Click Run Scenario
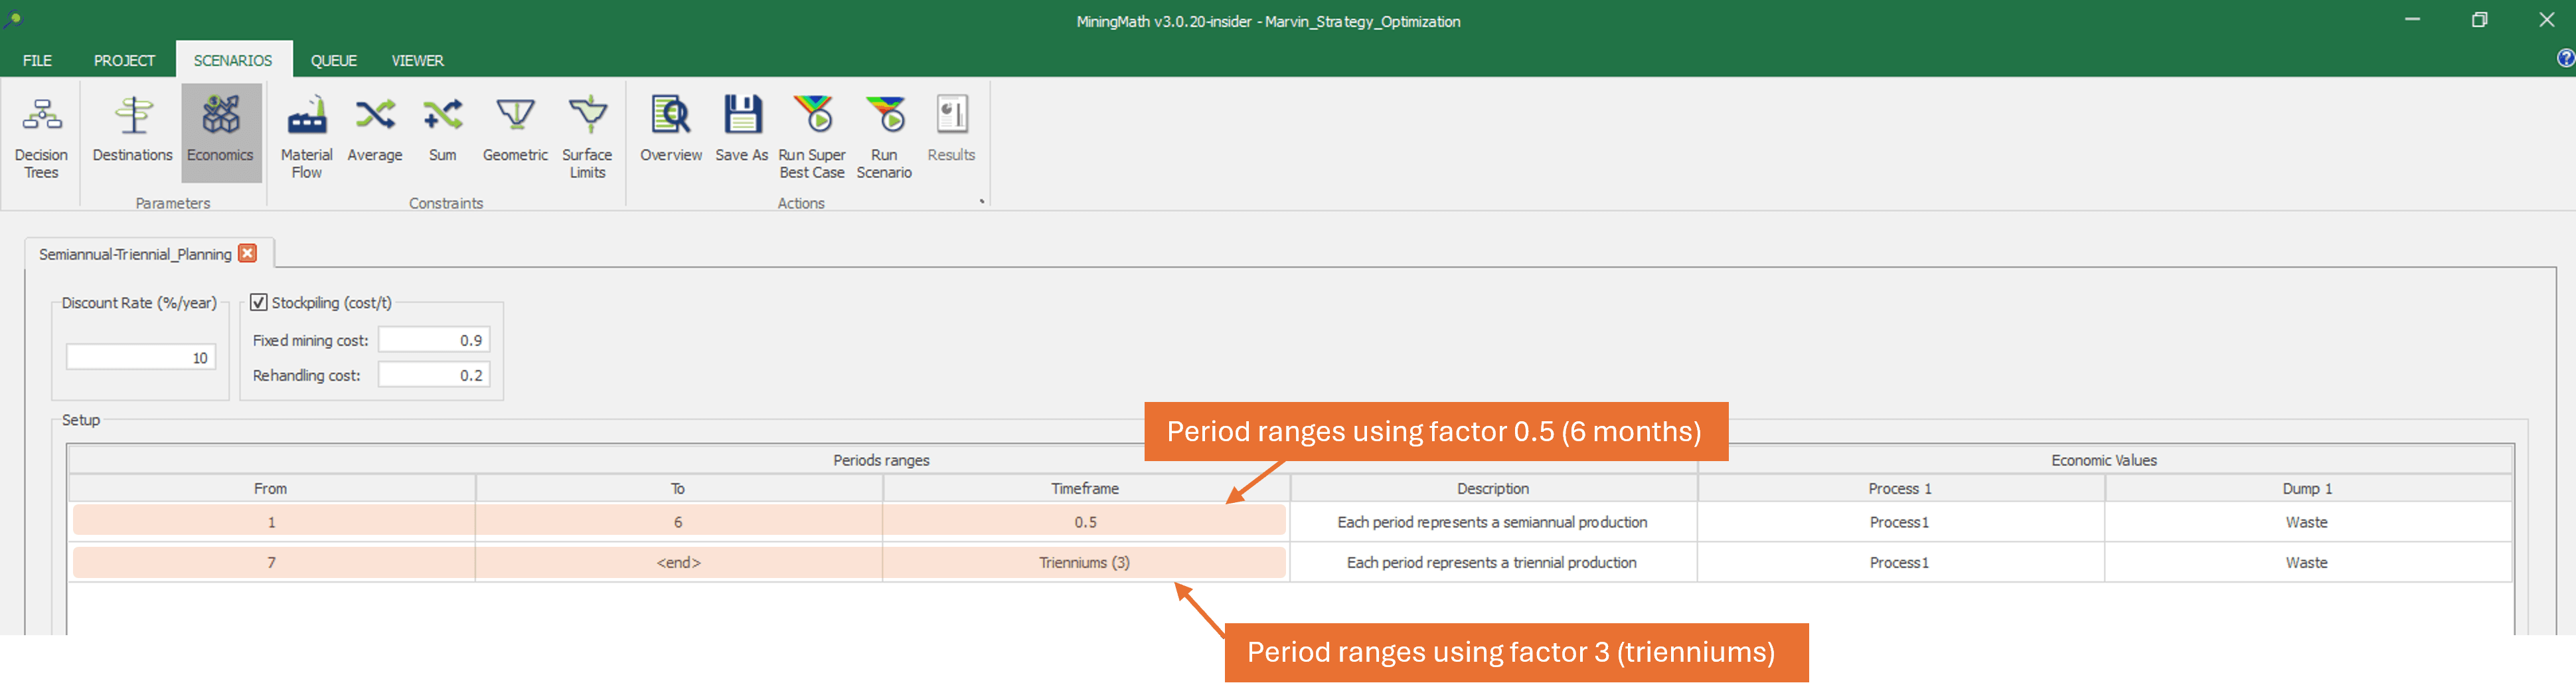Image resolution: width=2576 pixels, height=689 pixels. click(x=884, y=136)
